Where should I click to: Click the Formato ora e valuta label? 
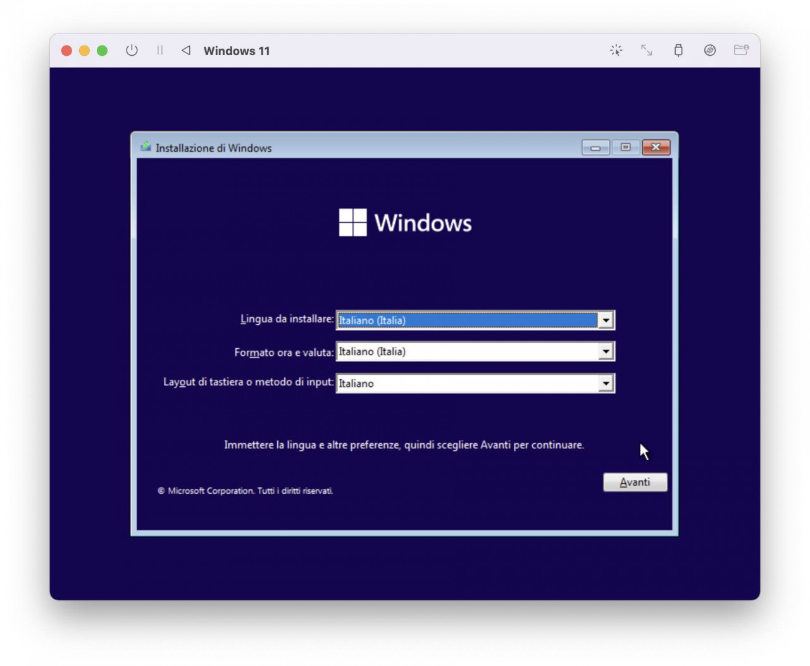(x=284, y=352)
